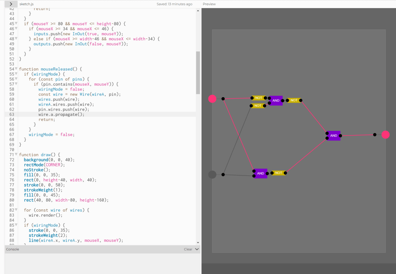The image size is (396, 274).
Task: Fold the draw function at line 71
Action: (16, 155)
